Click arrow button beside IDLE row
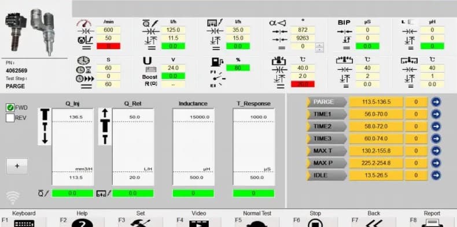 tap(436, 175)
